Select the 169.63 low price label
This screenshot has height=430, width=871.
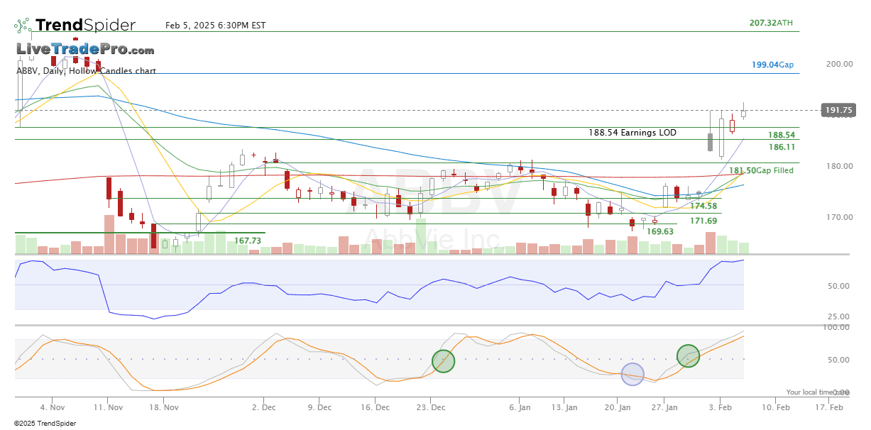point(659,231)
